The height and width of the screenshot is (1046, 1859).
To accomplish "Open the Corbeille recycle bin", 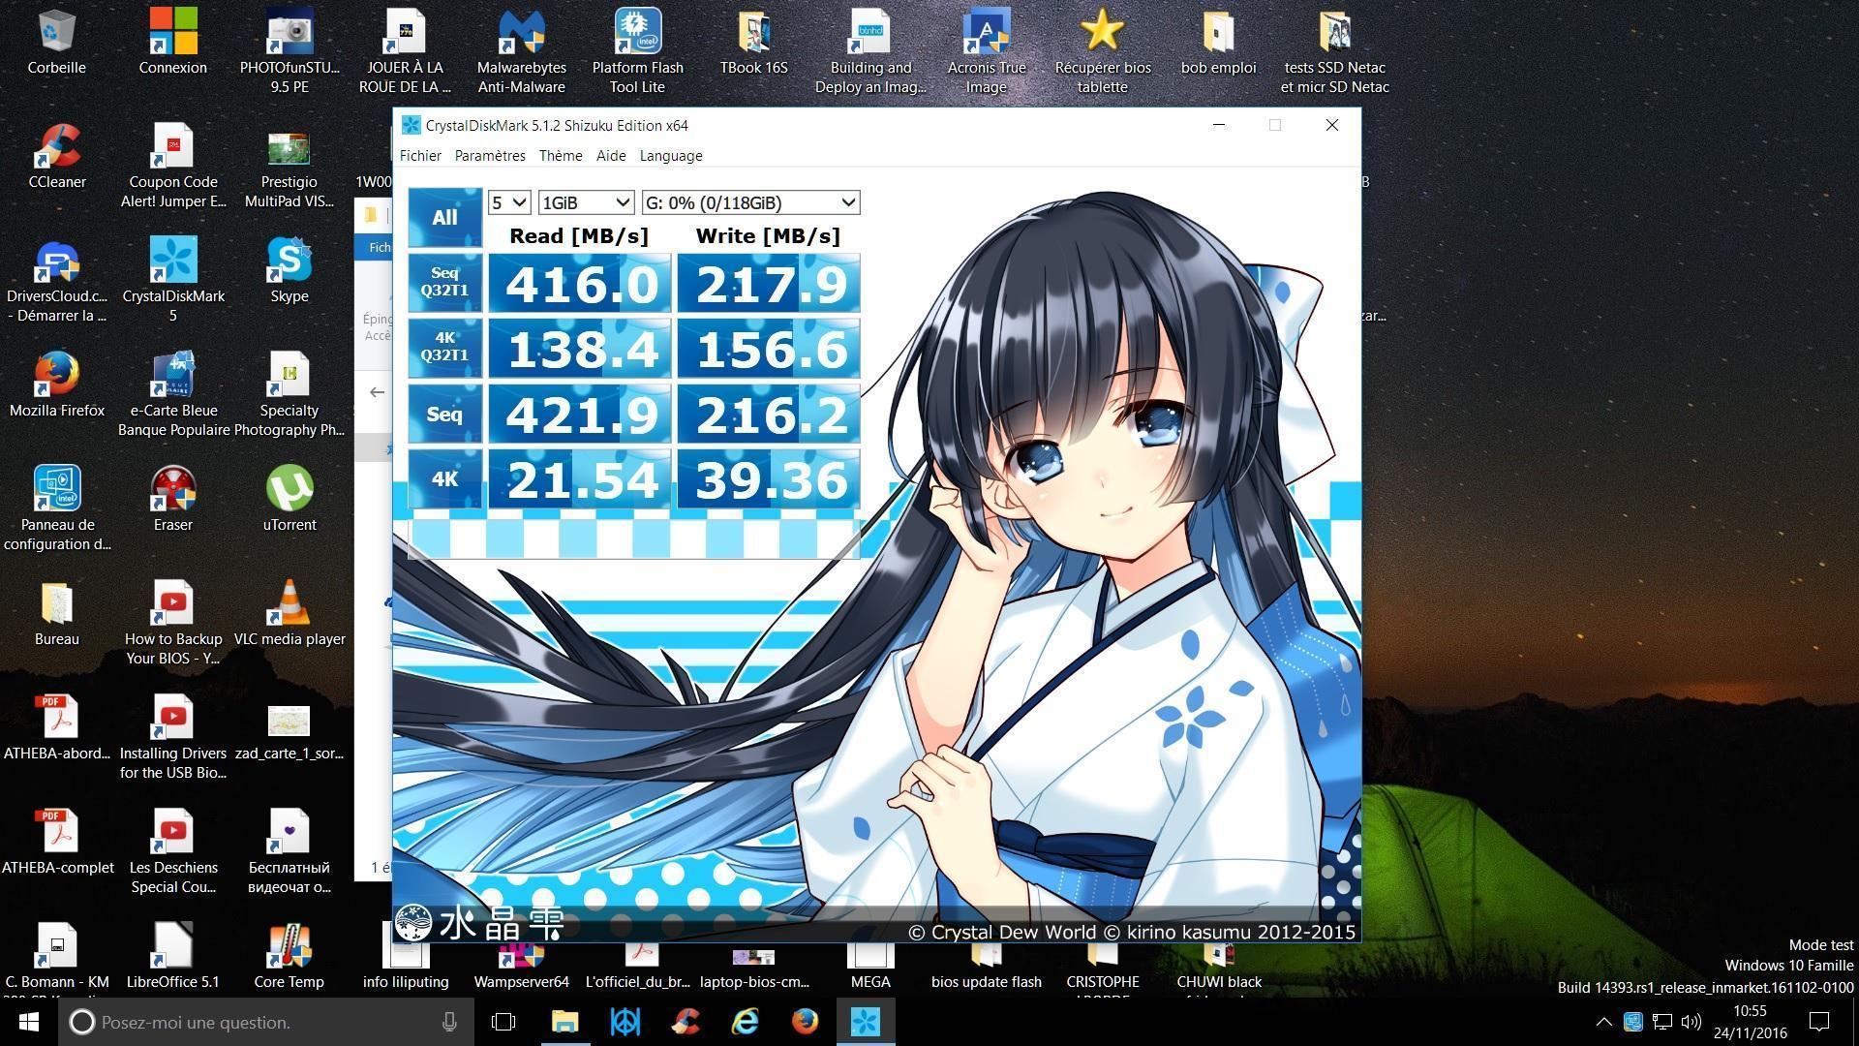I will (x=57, y=33).
